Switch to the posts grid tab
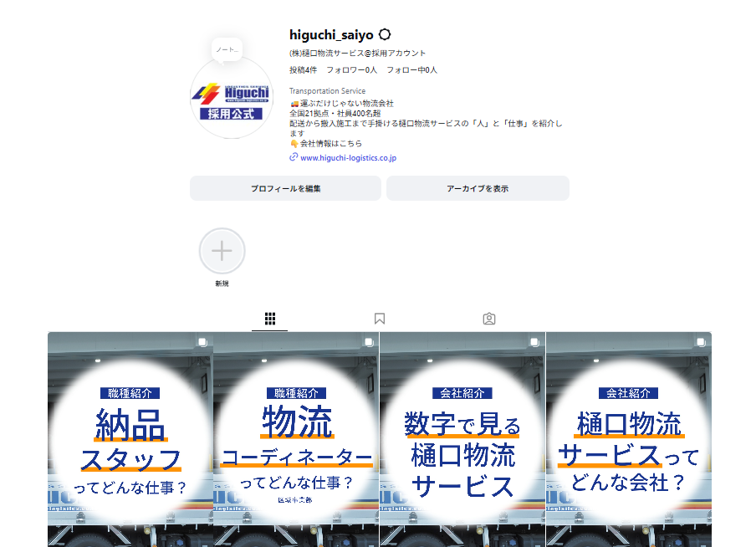 click(x=269, y=319)
